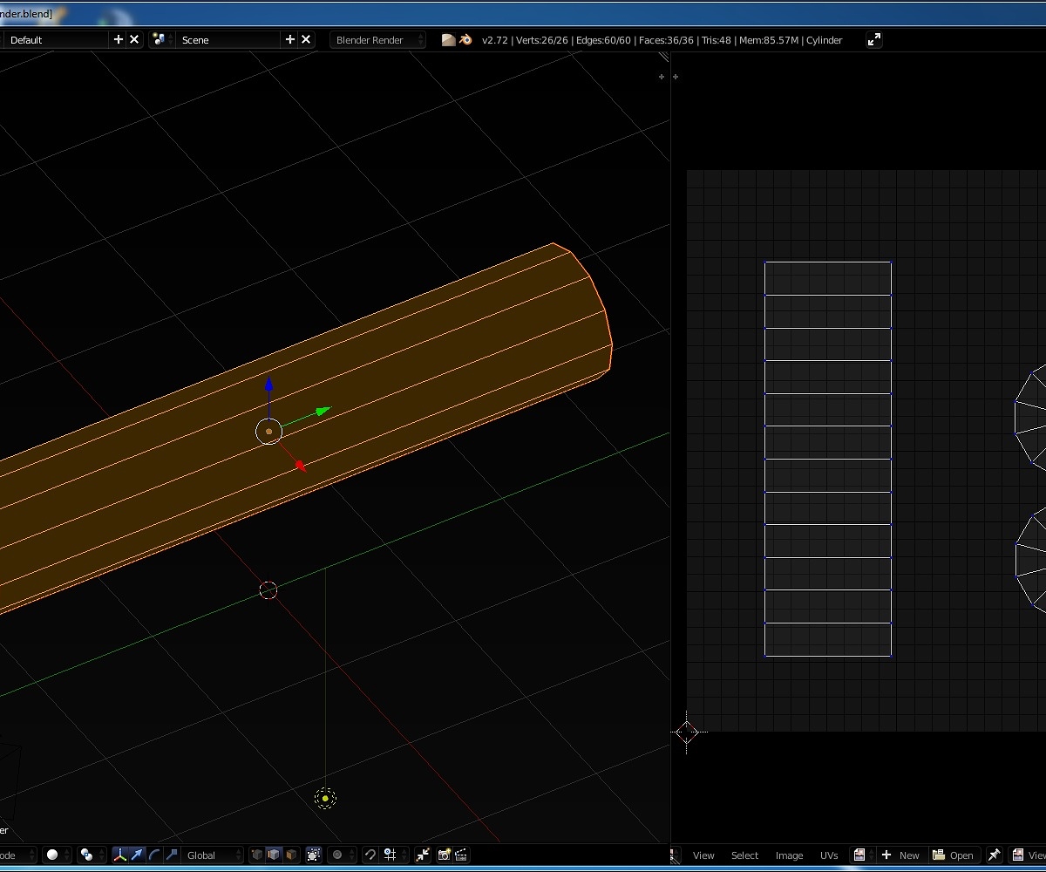Click the v2.72 version label
This screenshot has height=872, width=1046.
(497, 40)
